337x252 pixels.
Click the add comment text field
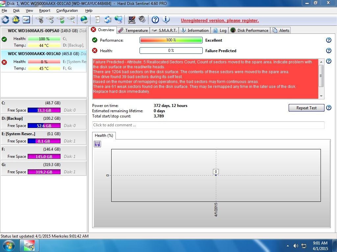tap(208, 125)
